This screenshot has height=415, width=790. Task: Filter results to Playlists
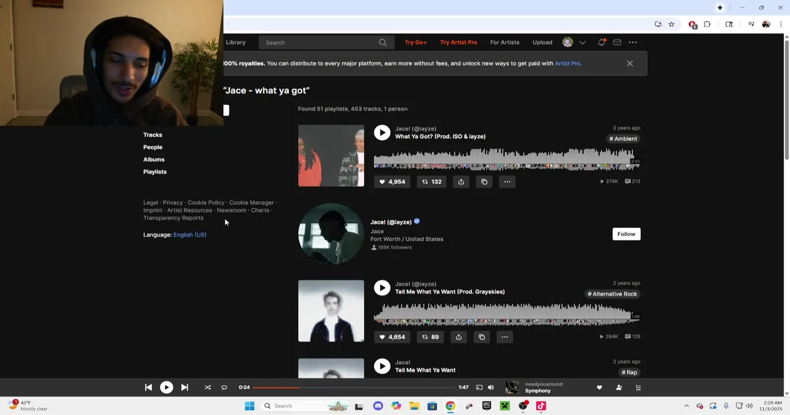[155, 172]
